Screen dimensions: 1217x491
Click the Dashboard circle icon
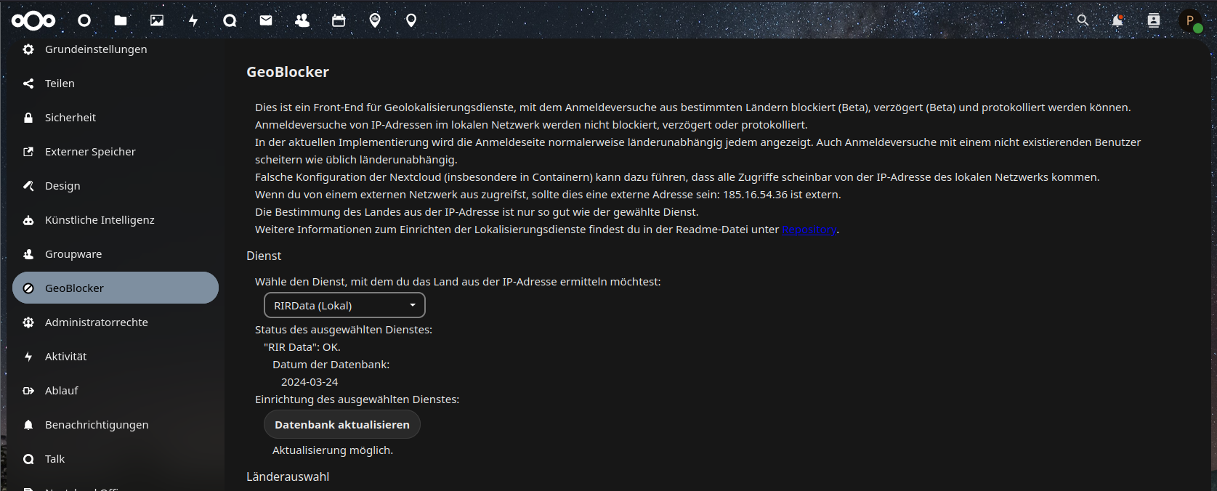coord(84,20)
